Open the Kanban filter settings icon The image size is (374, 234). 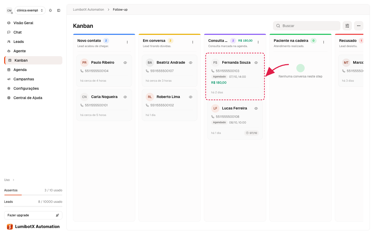[x=347, y=26]
